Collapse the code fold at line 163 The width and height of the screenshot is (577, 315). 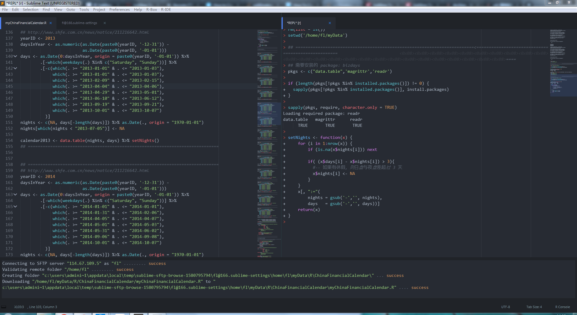(x=15, y=194)
